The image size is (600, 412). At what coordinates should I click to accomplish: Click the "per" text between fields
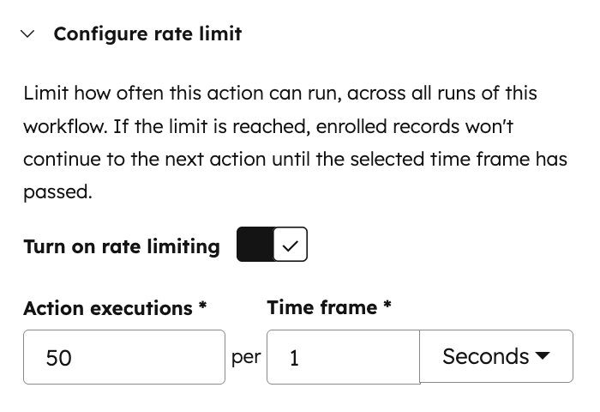246,356
